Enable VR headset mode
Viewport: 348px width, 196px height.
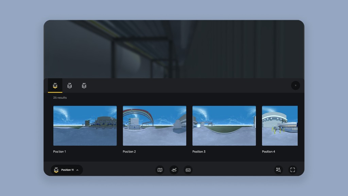click(188, 170)
